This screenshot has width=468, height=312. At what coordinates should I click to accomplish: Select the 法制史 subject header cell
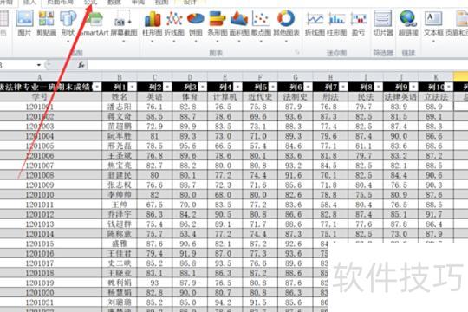(296, 97)
